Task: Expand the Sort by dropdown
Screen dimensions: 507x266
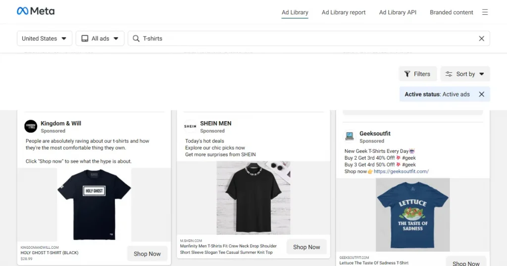Action: (x=465, y=74)
